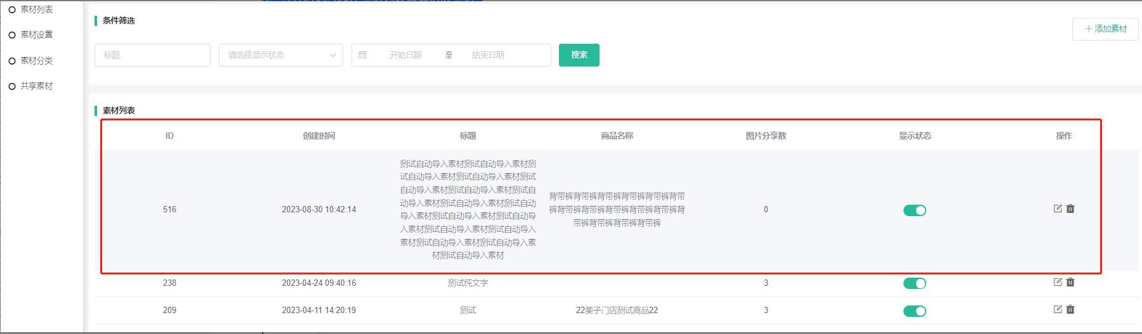Open the 请选择显示状态 dropdown
Screen dimensions: 1142x334
tap(280, 55)
